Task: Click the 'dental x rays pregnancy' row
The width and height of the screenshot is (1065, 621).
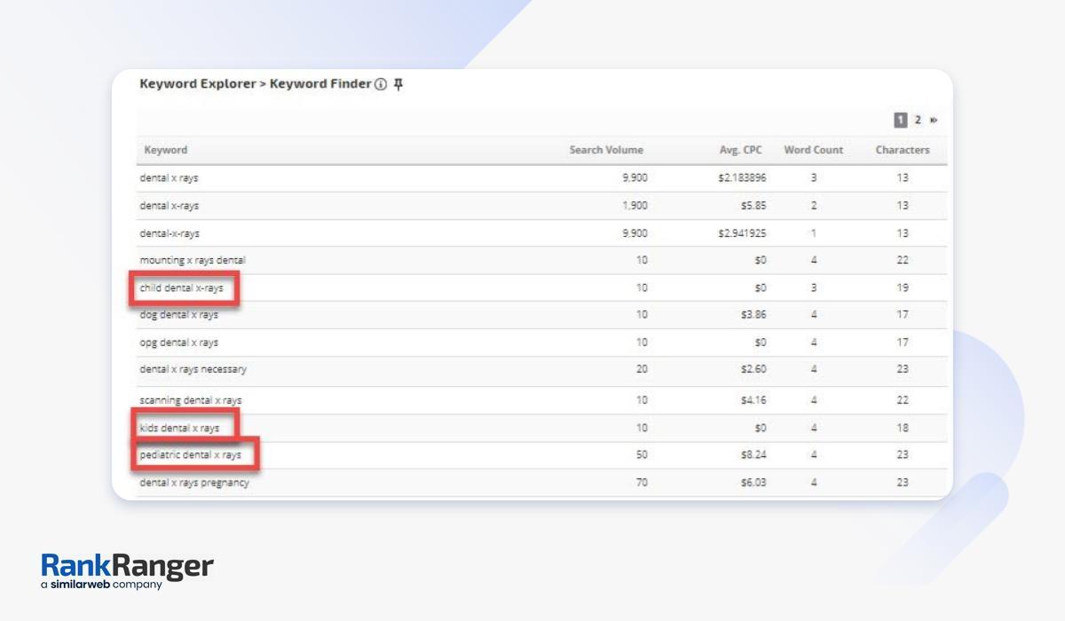Action: [194, 483]
